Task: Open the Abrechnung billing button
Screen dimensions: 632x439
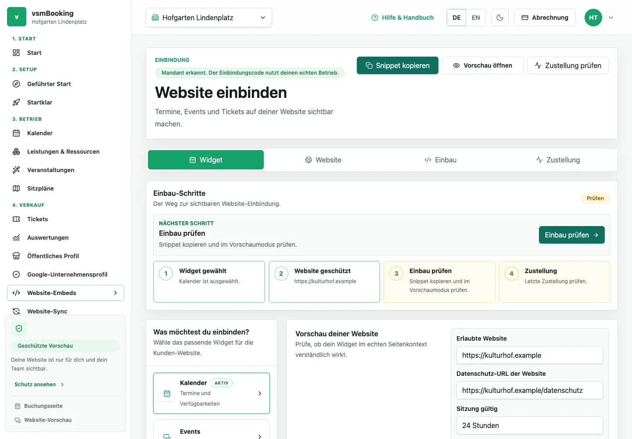Action: 545,18
